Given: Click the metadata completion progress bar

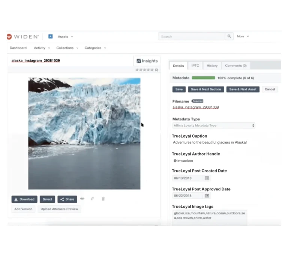Looking at the screenshot, I should (203, 78).
